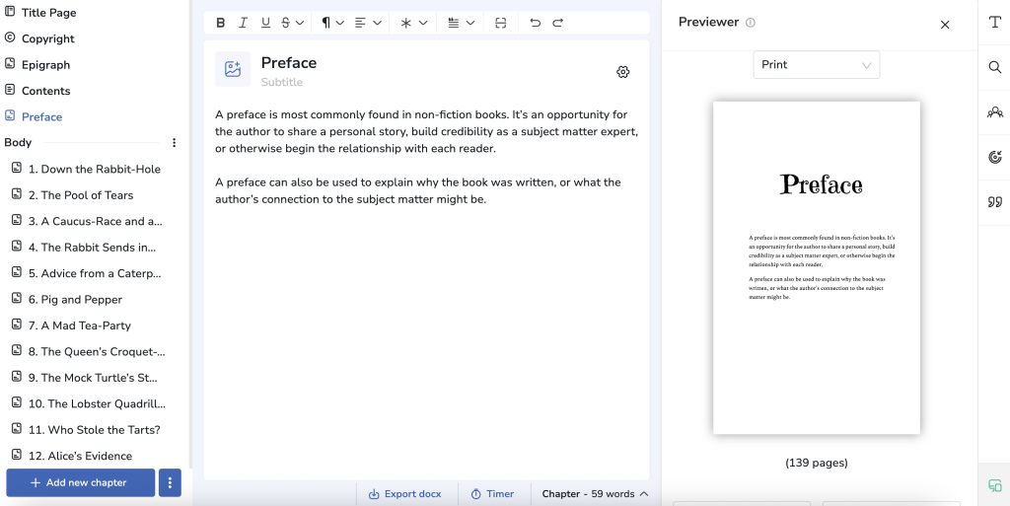Click the Export docx button
Viewport: 1010px width, 506px height.
pos(404,494)
